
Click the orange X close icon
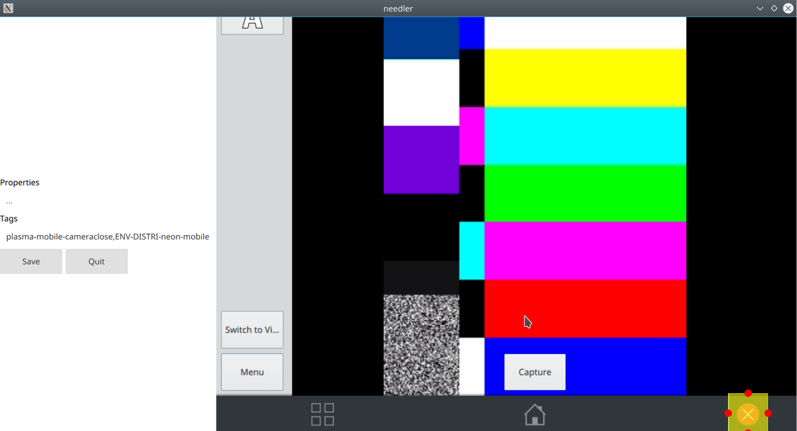tap(748, 414)
